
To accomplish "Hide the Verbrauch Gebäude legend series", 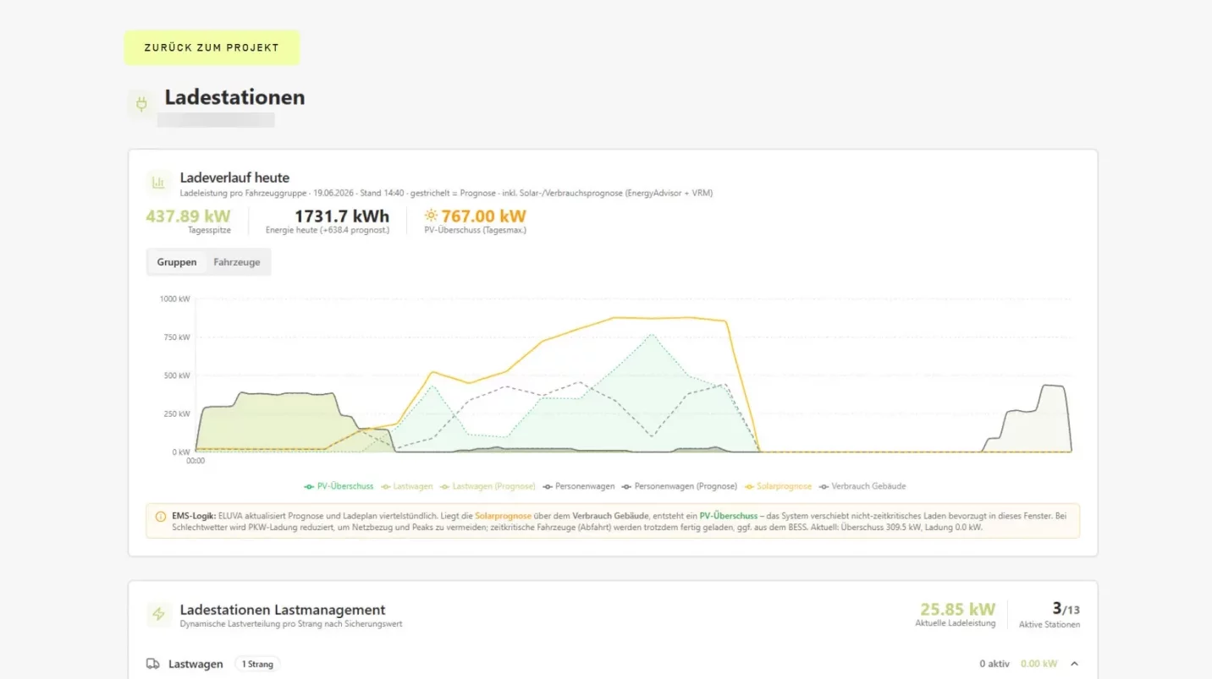I will (862, 486).
